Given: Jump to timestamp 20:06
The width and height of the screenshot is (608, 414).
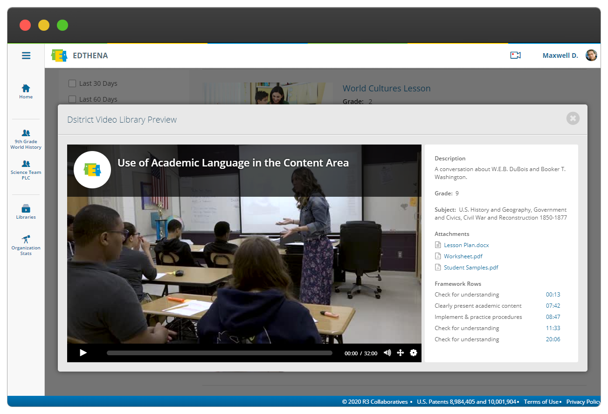Looking at the screenshot, I should tap(553, 339).
